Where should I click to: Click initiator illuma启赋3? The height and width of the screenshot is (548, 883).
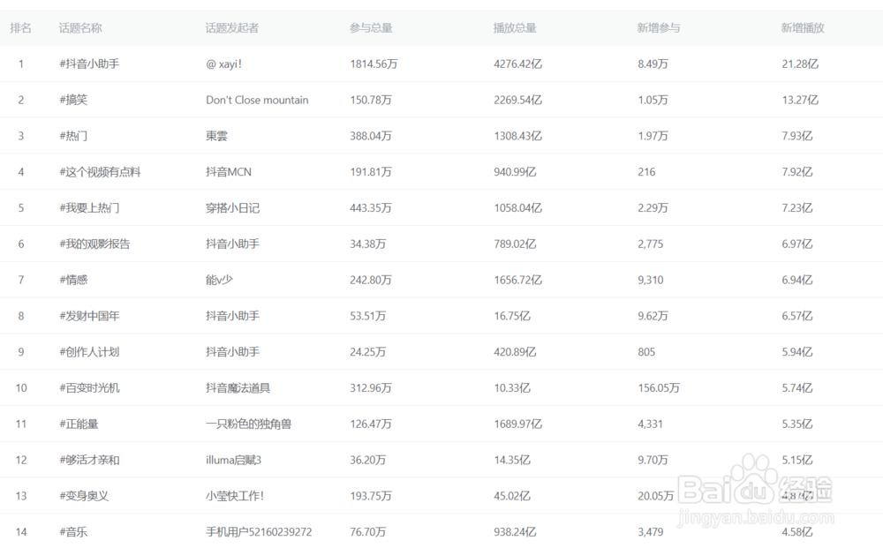coord(234,461)
